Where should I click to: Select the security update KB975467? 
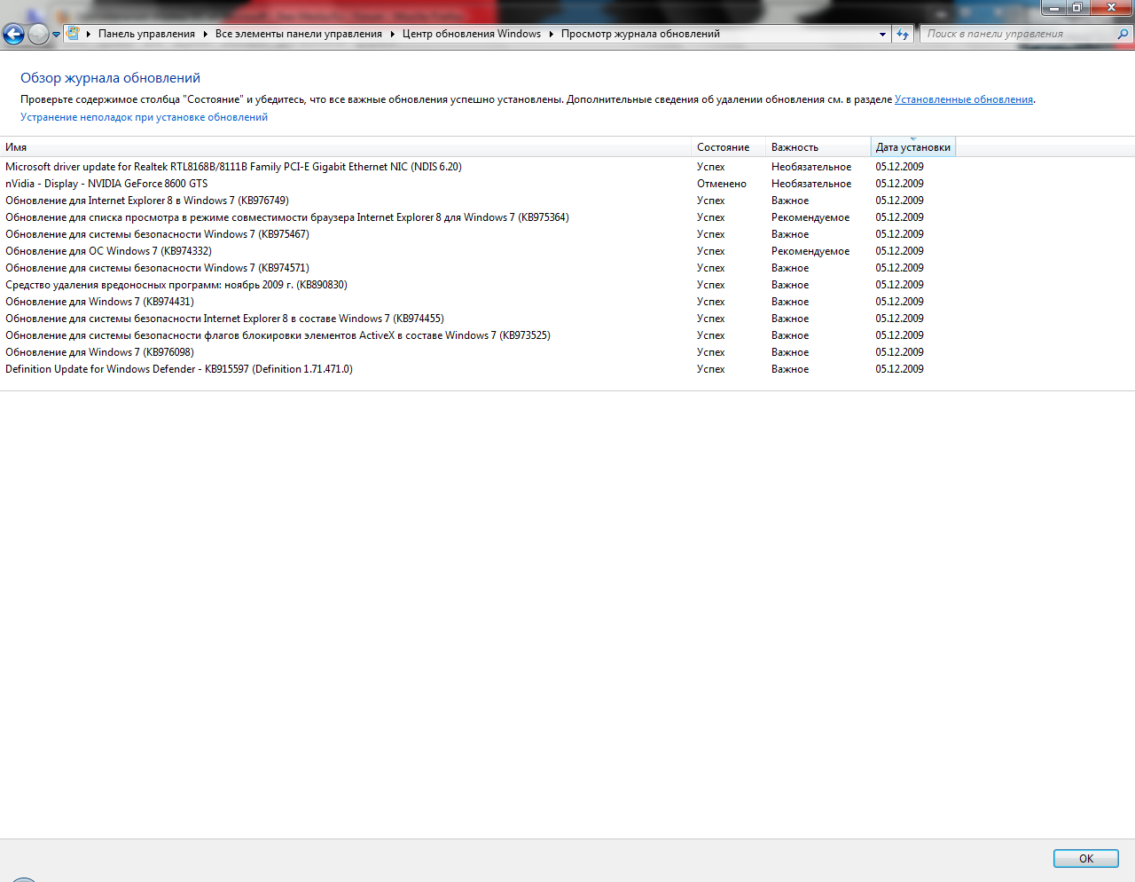(x=479, y=234)
